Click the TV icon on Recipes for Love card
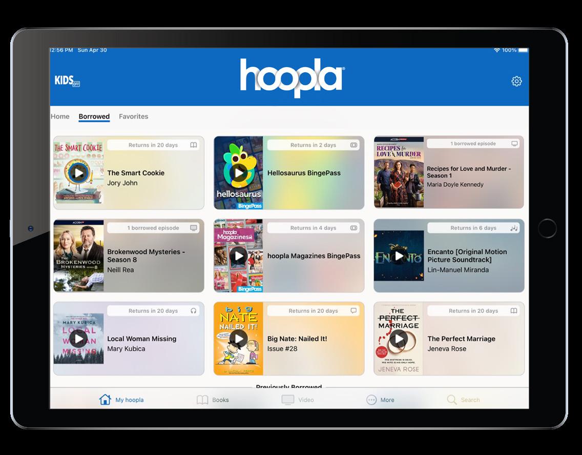This screenshot has height=455, width=582. tap(514, 144)
